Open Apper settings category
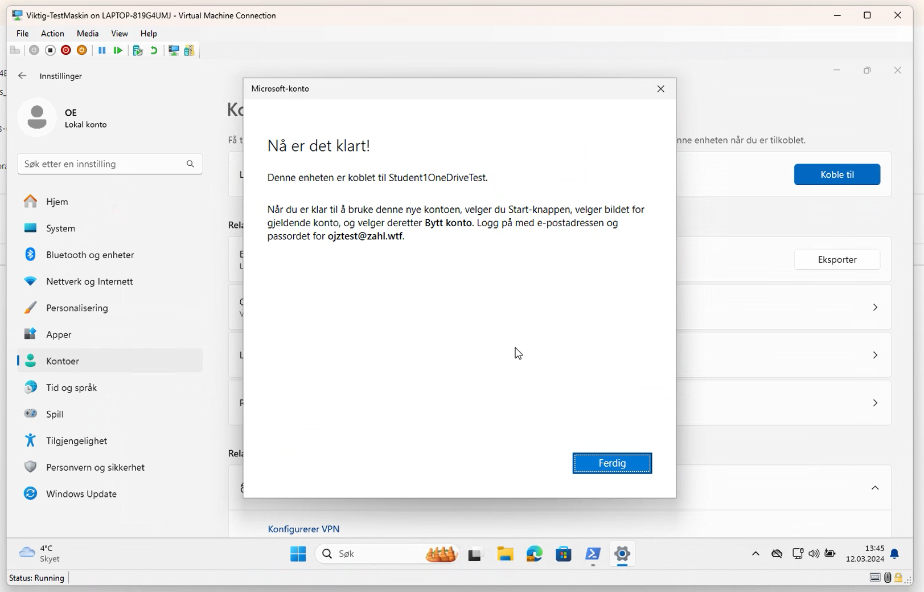Viewport: 924px width, 592px height. coord(110,334)
